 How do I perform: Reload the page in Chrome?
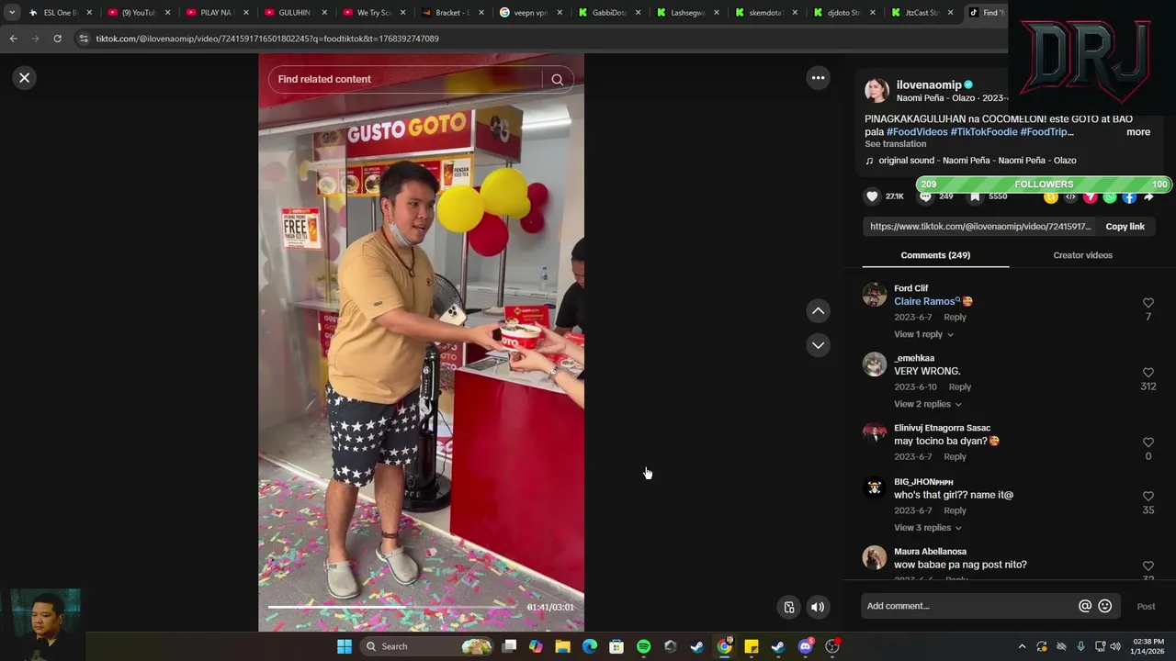pos(57,39)
